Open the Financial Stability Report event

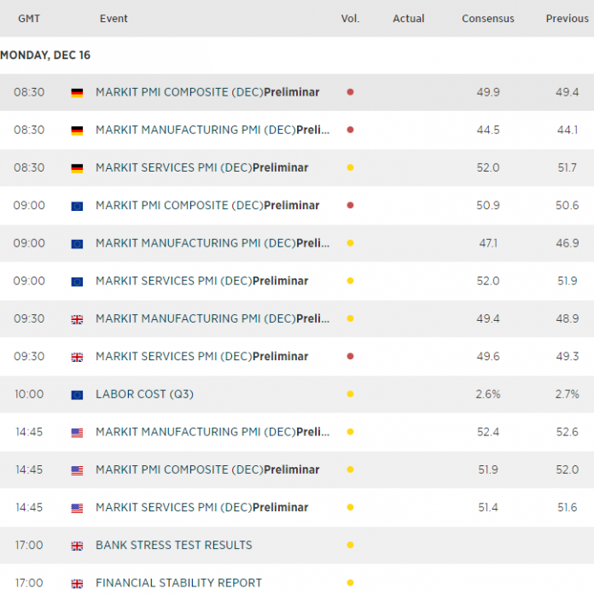point(178,583)
